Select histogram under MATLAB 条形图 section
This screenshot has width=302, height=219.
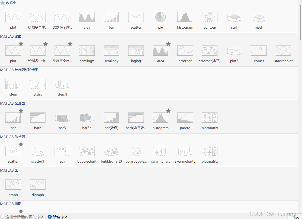point(160,118)
